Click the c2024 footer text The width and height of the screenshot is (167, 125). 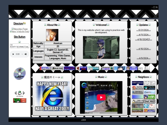click(83, 120)
